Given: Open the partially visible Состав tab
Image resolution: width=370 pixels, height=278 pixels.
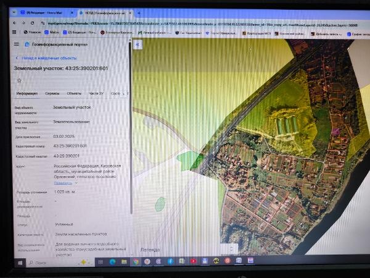Looking at the screenshot, I should (115, 93).
